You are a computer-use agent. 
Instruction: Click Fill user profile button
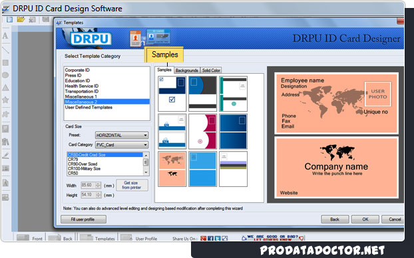tap(83, 219)
